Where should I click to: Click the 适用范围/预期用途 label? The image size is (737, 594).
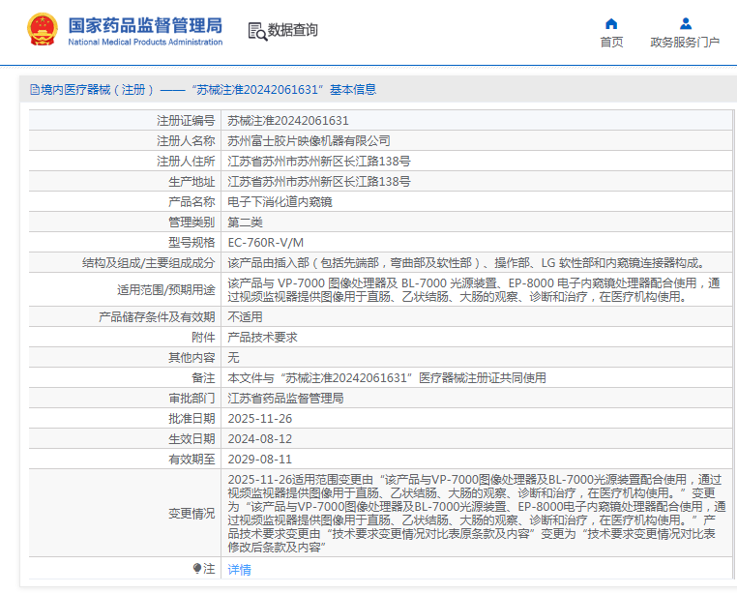[x=166, y=289]
